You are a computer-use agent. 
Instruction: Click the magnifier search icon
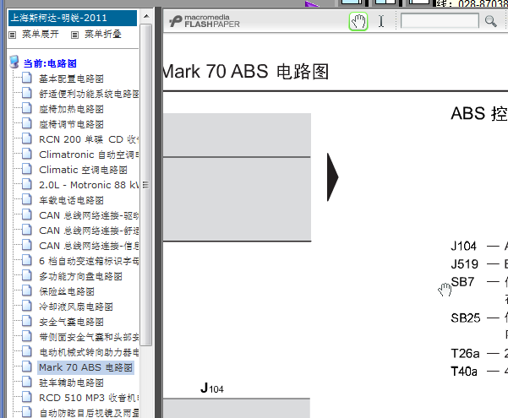[x=490, y=22]
